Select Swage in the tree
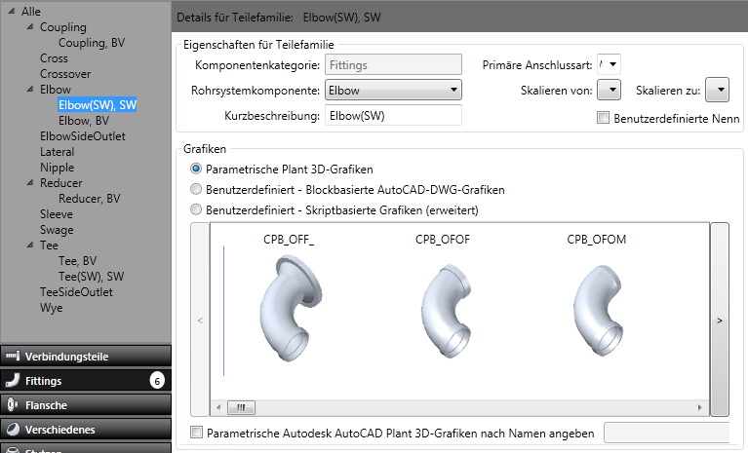 pyautogui.click(x=57, y=230)
